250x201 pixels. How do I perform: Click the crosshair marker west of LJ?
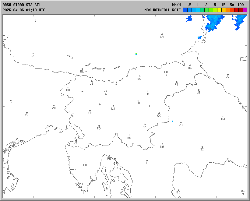100,104
